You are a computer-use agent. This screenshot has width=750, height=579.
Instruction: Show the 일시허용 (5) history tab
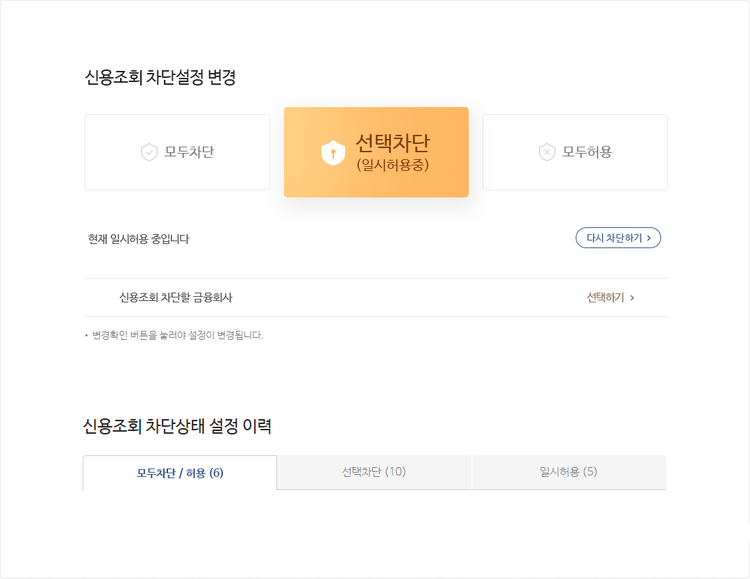(x=568, y=472)
